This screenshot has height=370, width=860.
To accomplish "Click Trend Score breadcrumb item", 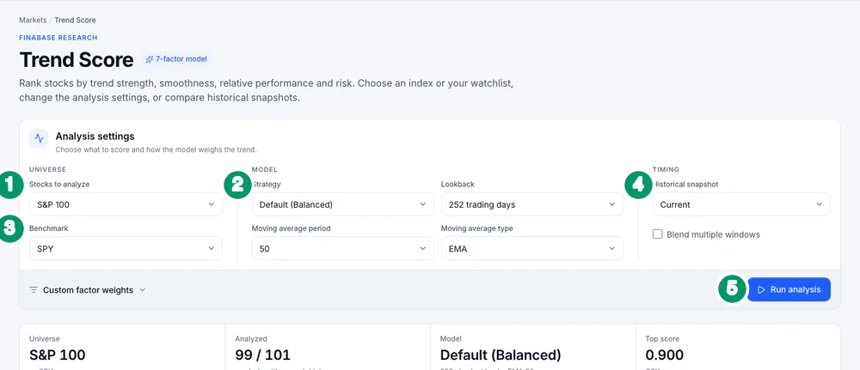I will (x=75, y=21).
